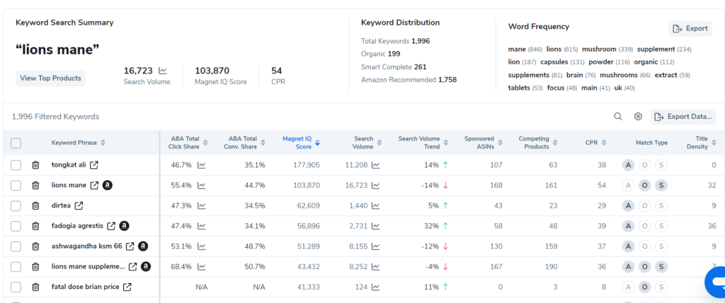Tick the select-all header checkbox
Screen dimensions: 725x303
point(16,143)
